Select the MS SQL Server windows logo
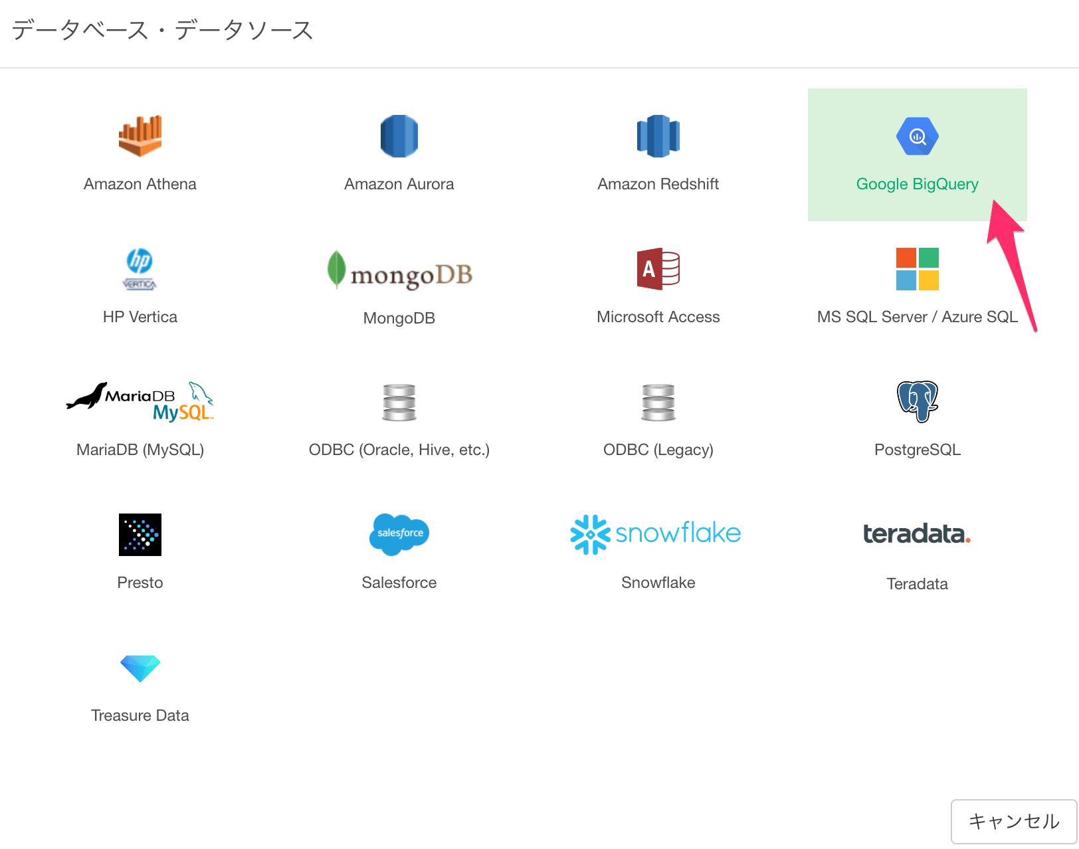The height and width of the screenshot is (849, 1079). (x=918, y=269)
